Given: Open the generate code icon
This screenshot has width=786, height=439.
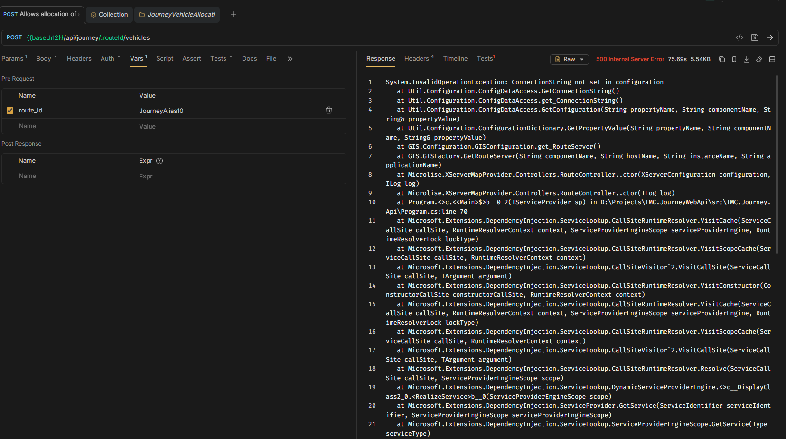Looking at the screenshot, I should [739, 37].
